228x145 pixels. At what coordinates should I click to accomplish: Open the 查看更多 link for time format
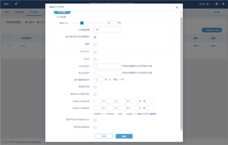pos(153,114)
